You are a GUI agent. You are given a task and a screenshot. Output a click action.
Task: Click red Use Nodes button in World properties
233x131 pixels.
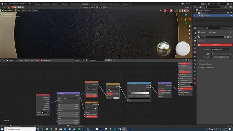click(214, 45)
